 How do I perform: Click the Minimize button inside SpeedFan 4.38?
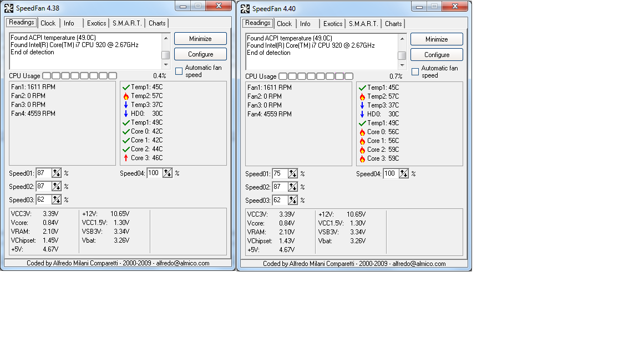pyautogui.click(x=200, y=39)
